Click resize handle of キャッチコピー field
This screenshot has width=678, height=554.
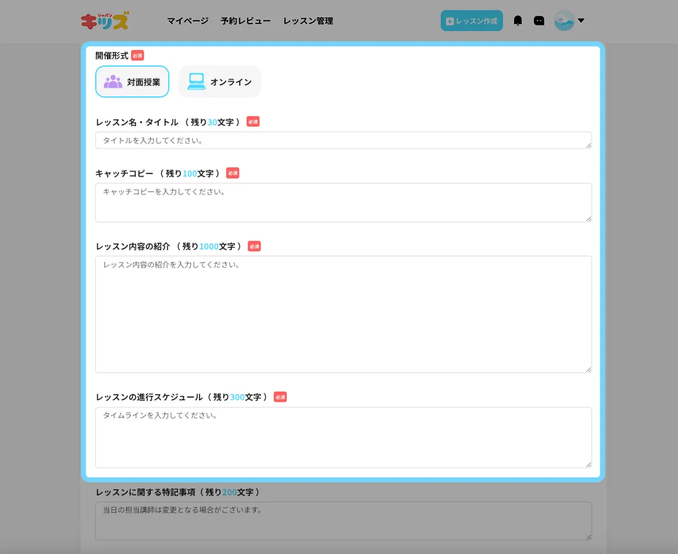point(588,219)
